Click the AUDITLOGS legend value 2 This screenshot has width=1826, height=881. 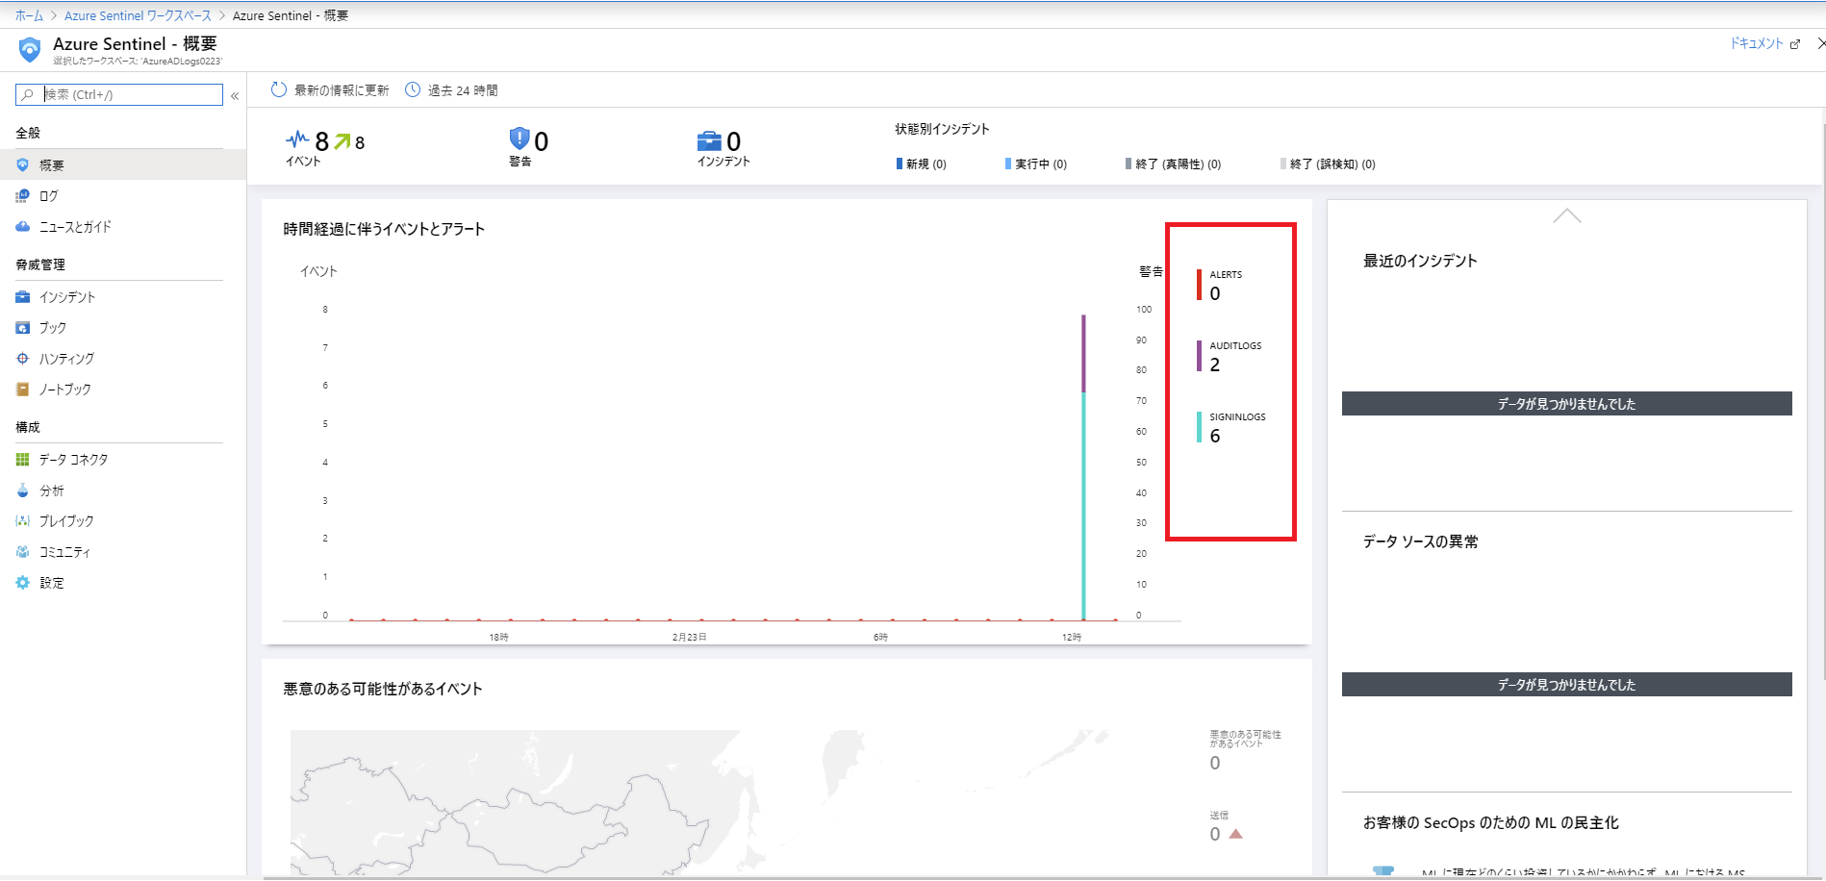[1215, 365]
